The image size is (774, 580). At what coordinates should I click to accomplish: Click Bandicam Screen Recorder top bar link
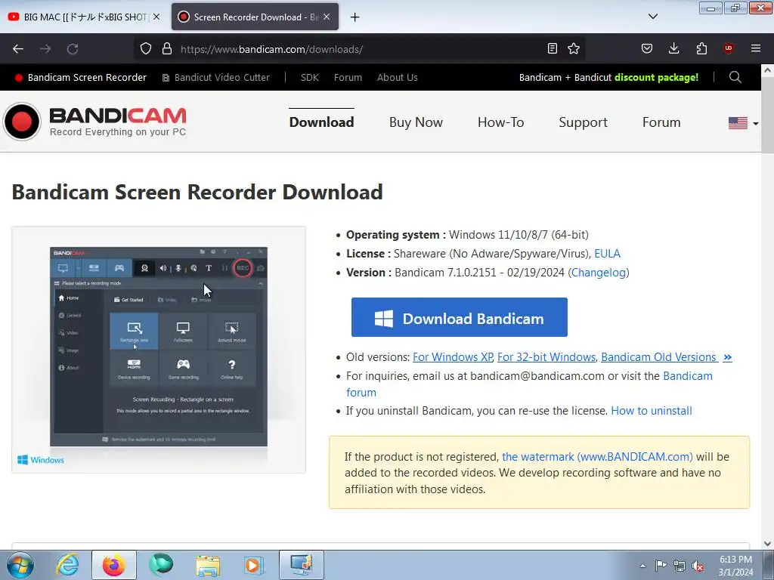click(x=81, y=78)
